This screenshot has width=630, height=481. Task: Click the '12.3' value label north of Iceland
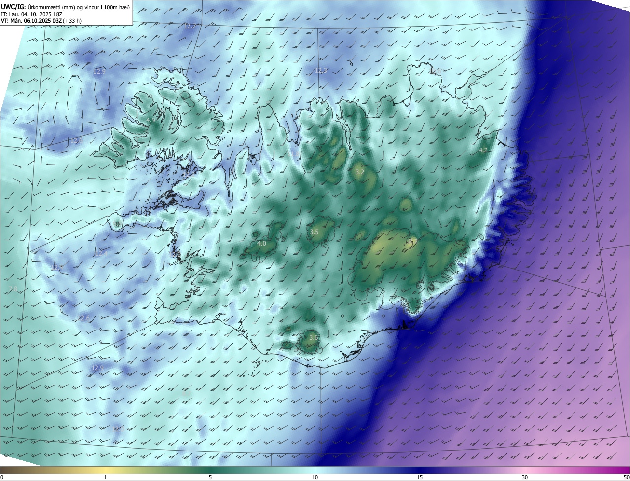pyautogui.click(x=321, y=70)
